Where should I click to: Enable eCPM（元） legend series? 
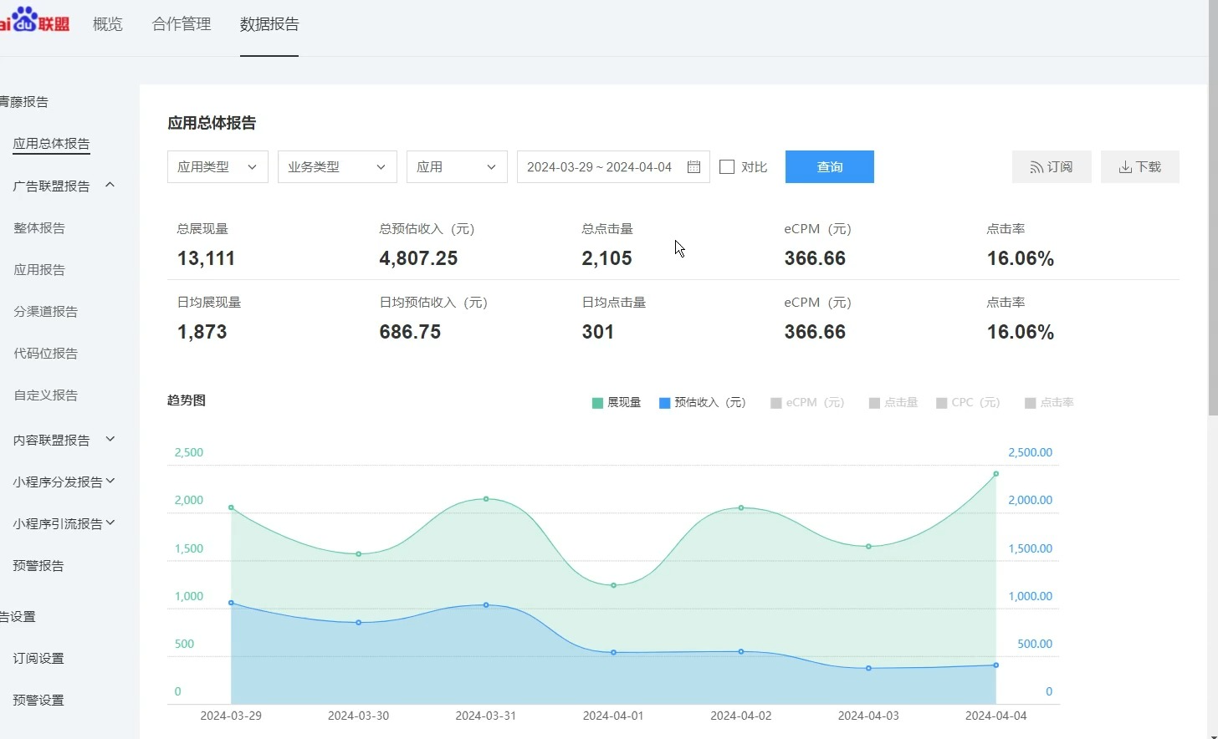pyautogui.click(x=807, y=403)
